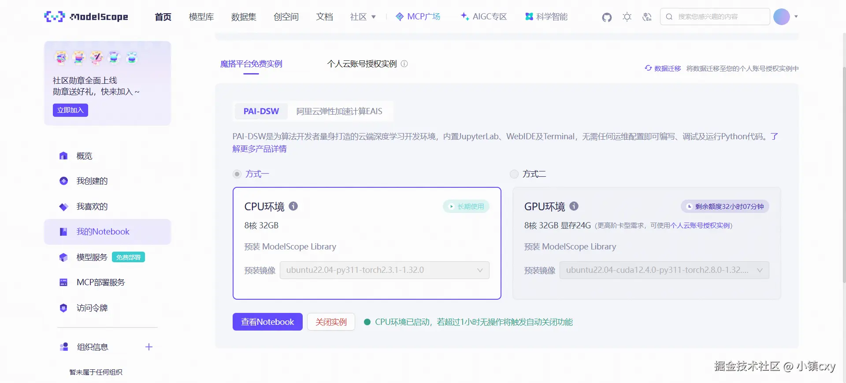The image size is (846, 383).
Task: Open 数据集 in the top navigation
Action: [244, 17]
